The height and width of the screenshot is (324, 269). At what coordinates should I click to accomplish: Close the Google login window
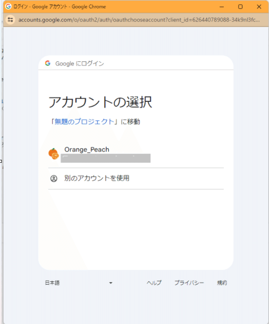259,7
